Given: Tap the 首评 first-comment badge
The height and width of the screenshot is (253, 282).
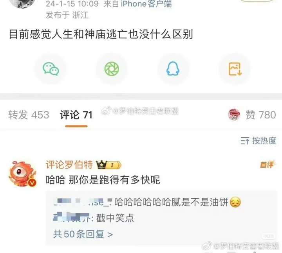Looking at the screenshot, I should click(x=267, y=165).
